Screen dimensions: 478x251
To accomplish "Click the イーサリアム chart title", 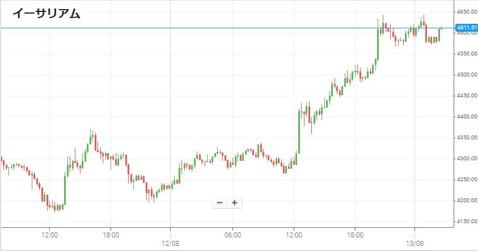I will (x=46, y=14).
